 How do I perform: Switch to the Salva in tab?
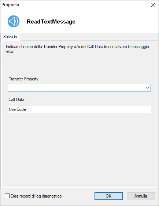click(10, 37)
